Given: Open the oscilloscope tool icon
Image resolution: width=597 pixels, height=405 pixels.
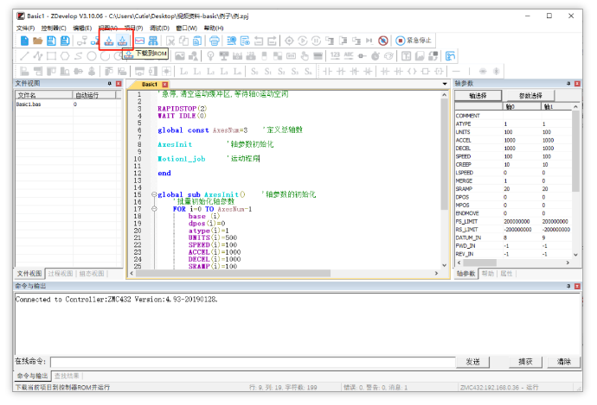Looking at the screenshot, I should (139, 41).
